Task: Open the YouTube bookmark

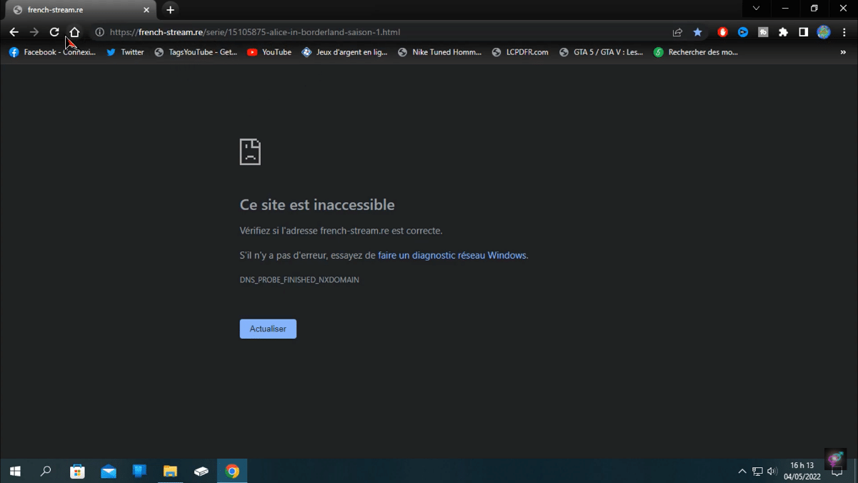Action: click(x=269, y=52)
